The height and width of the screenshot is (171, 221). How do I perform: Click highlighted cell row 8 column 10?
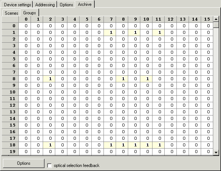146,79
